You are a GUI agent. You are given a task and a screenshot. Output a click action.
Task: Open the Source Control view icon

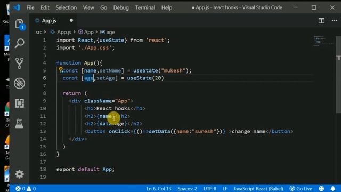(19, 63)
